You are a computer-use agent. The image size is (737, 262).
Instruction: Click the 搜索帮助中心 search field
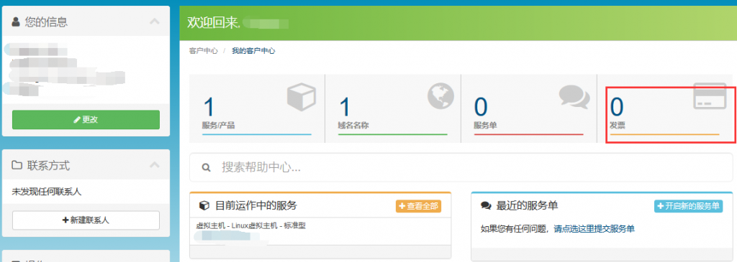pos(461,167)
